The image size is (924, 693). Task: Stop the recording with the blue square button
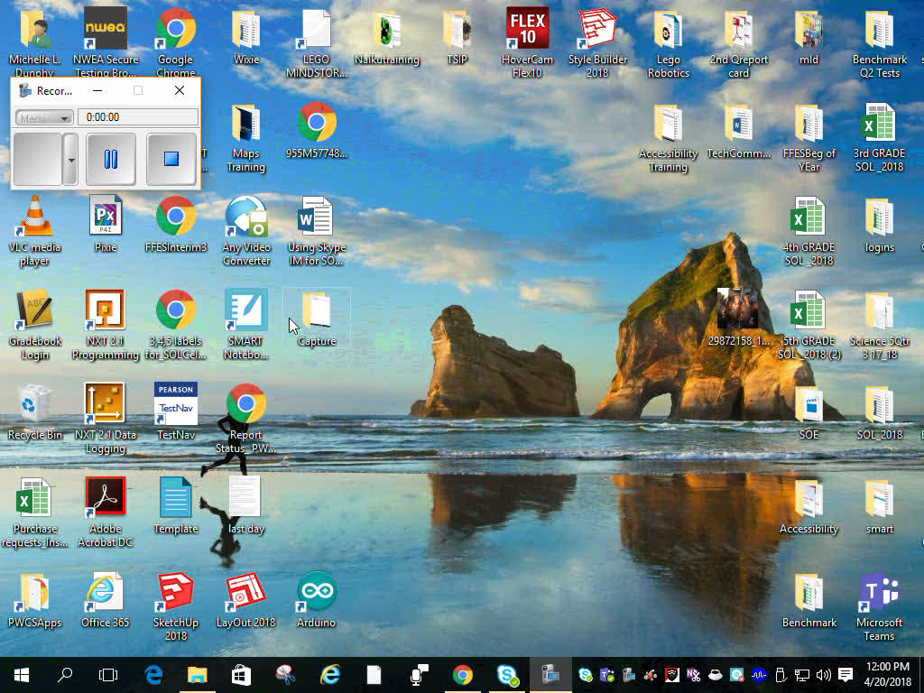pos(171,160)
